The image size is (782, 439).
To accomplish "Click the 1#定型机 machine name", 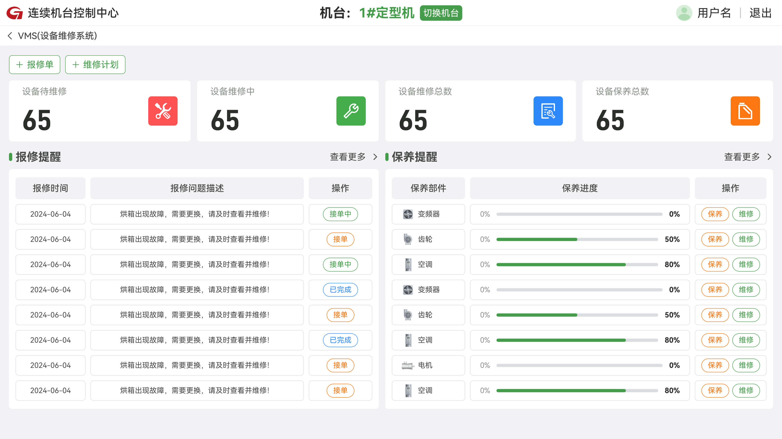I will pyautogui.click(x=386, y=13).
